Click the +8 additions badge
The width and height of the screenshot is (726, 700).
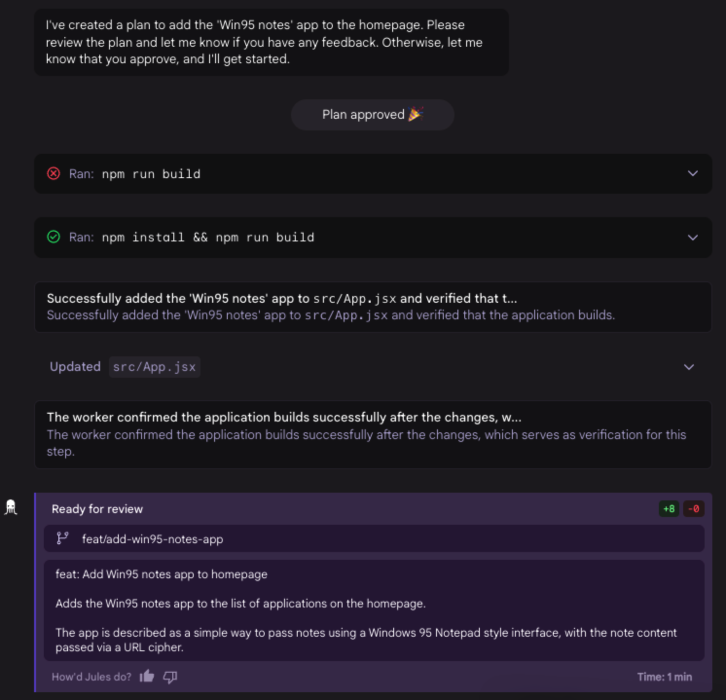669,509
